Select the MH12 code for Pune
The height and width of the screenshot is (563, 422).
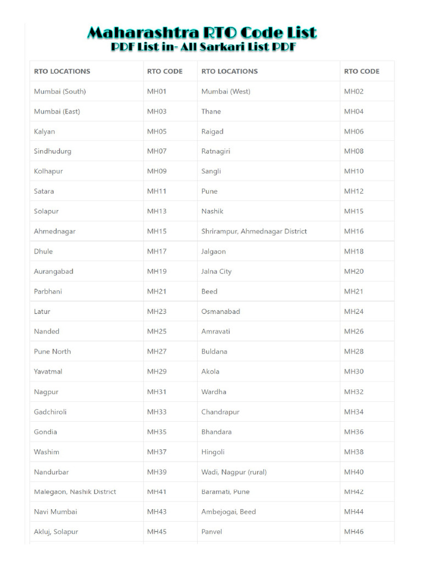[354, 191]
